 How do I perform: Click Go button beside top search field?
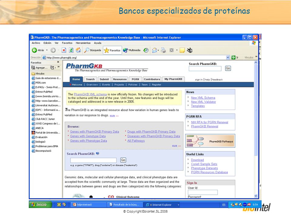(x=228, y=68)
